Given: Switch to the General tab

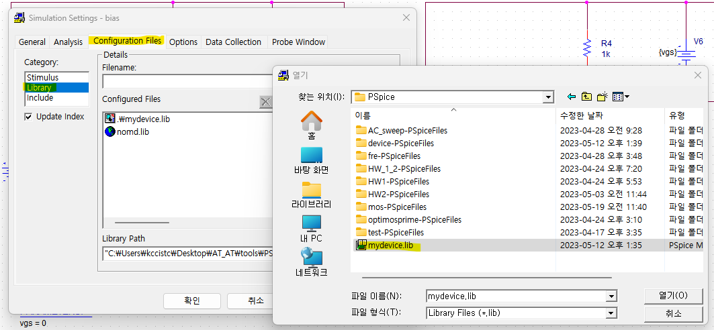Looking at the screenshot, I should (x=32, y=42).
